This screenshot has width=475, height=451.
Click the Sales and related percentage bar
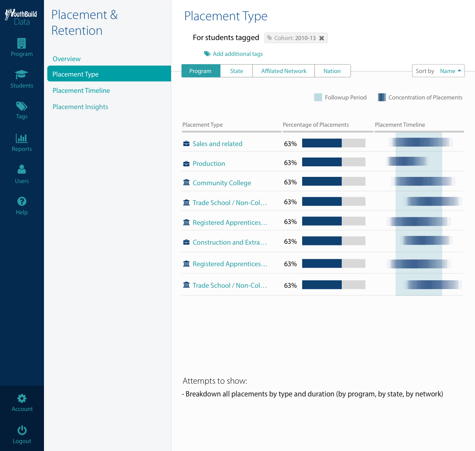(x=333, y=143)
